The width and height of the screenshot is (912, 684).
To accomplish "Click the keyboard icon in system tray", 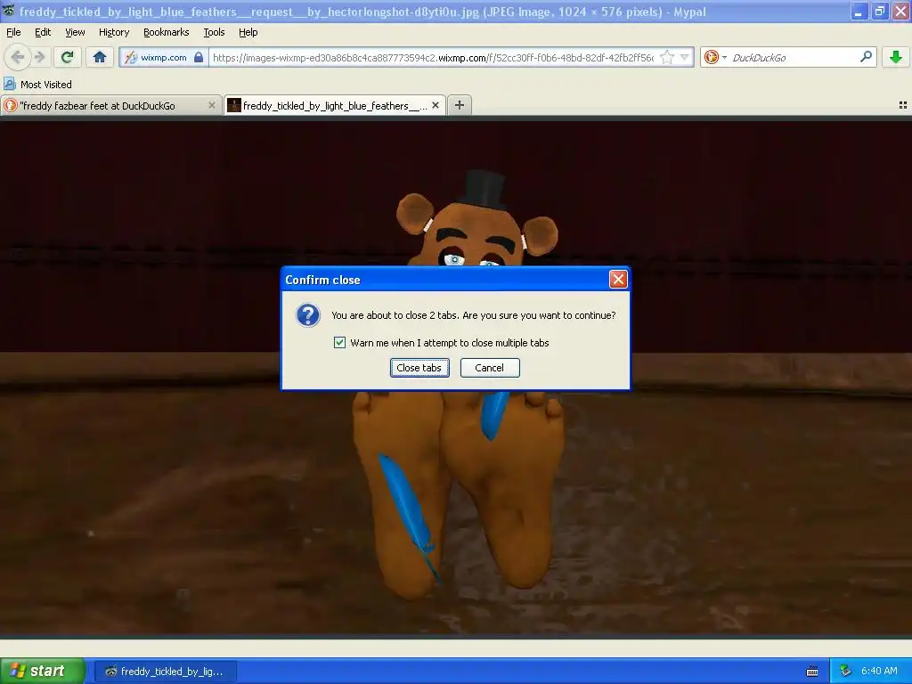I will coord(812,672).
